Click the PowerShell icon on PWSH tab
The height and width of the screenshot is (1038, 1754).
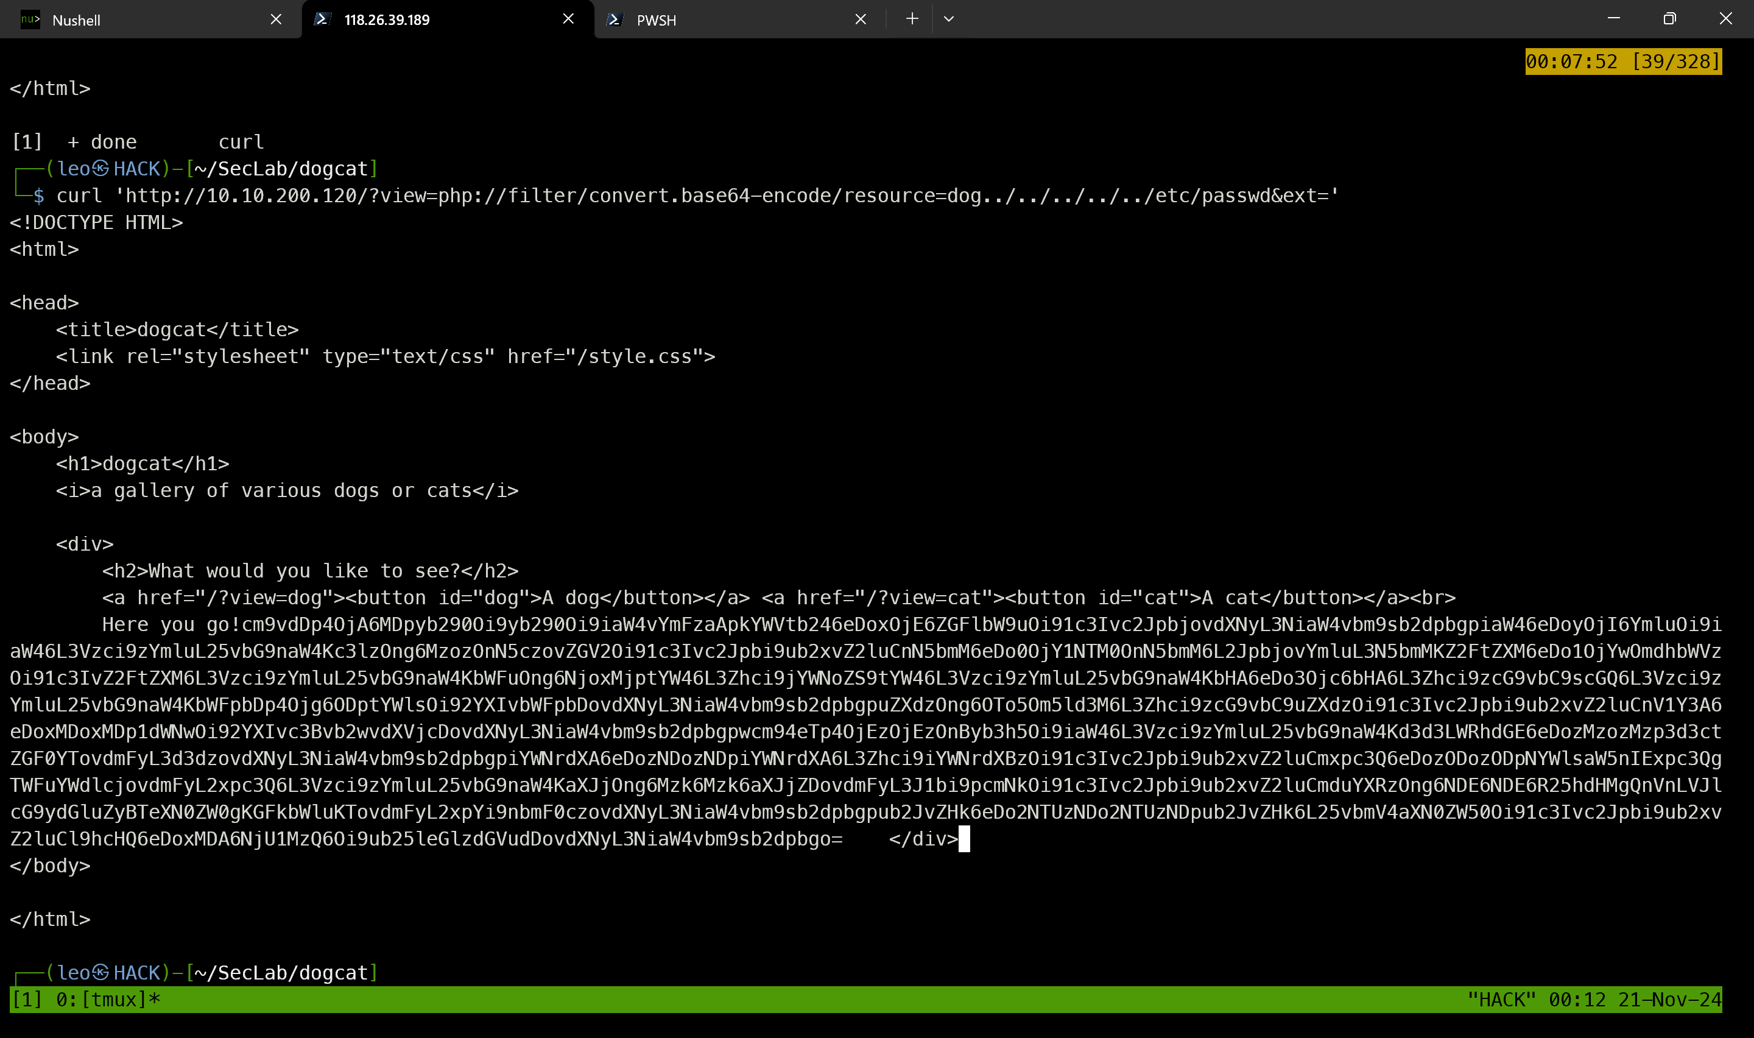(615, 19)
